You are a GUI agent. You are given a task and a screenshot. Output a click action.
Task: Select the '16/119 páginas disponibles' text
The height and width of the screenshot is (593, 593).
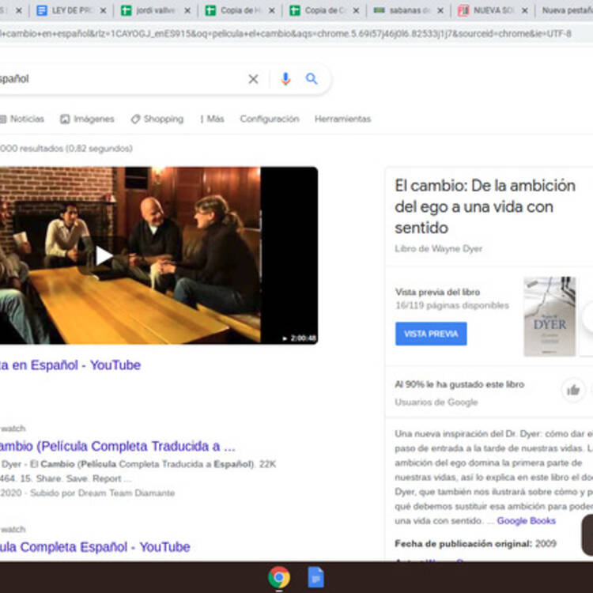point(452,305)
